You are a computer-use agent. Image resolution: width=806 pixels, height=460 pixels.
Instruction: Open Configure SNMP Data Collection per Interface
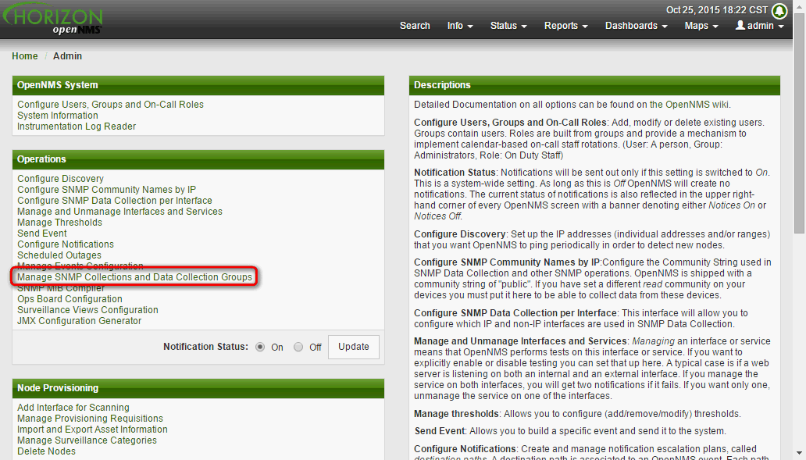pos(115,201)
